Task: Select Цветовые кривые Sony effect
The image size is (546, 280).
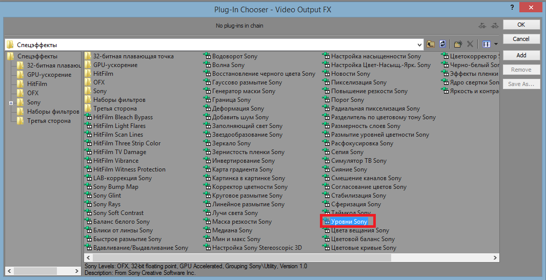Action: pyautogui.click(x=363, y=248)
